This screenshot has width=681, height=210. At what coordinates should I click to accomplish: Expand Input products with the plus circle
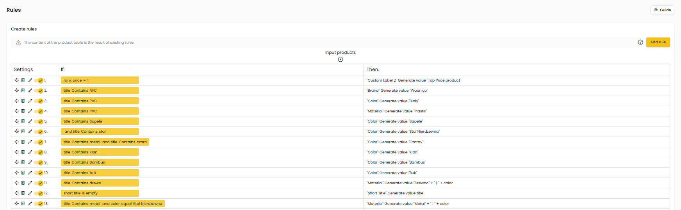340,59
